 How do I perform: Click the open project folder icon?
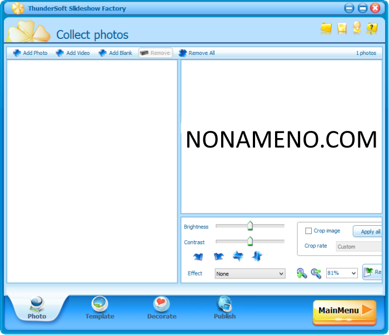326,28
